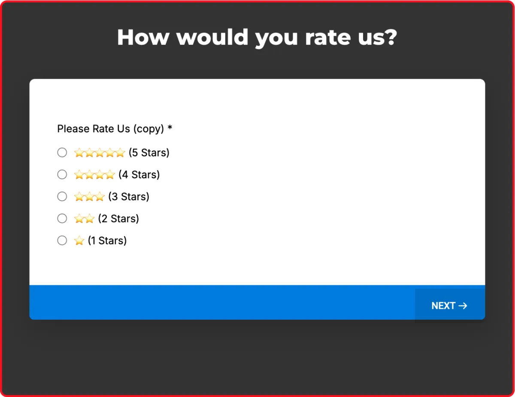Choose the 4 Stars radio circle

pos(62,174)
